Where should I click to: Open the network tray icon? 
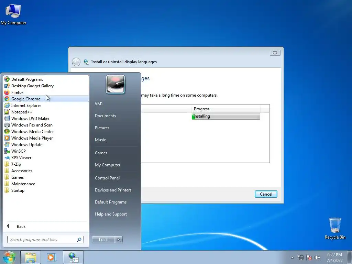click(300, 257)
